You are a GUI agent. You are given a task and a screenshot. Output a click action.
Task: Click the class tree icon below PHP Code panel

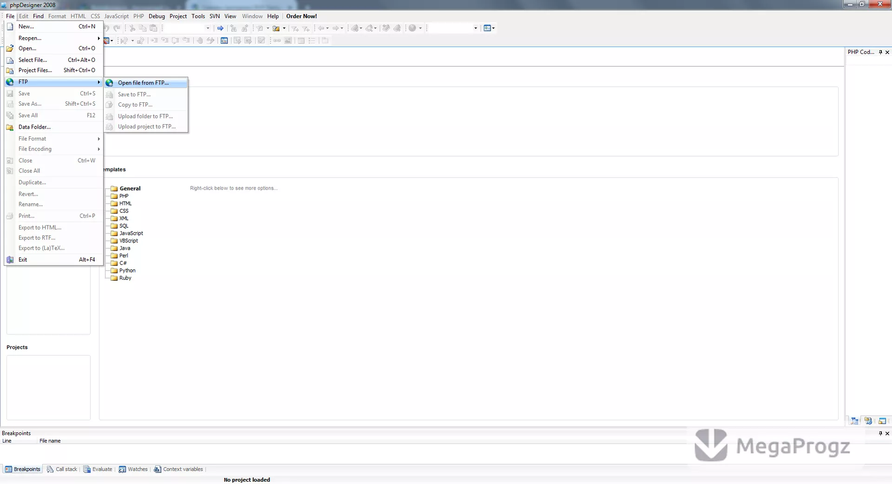tap(855, 421)
